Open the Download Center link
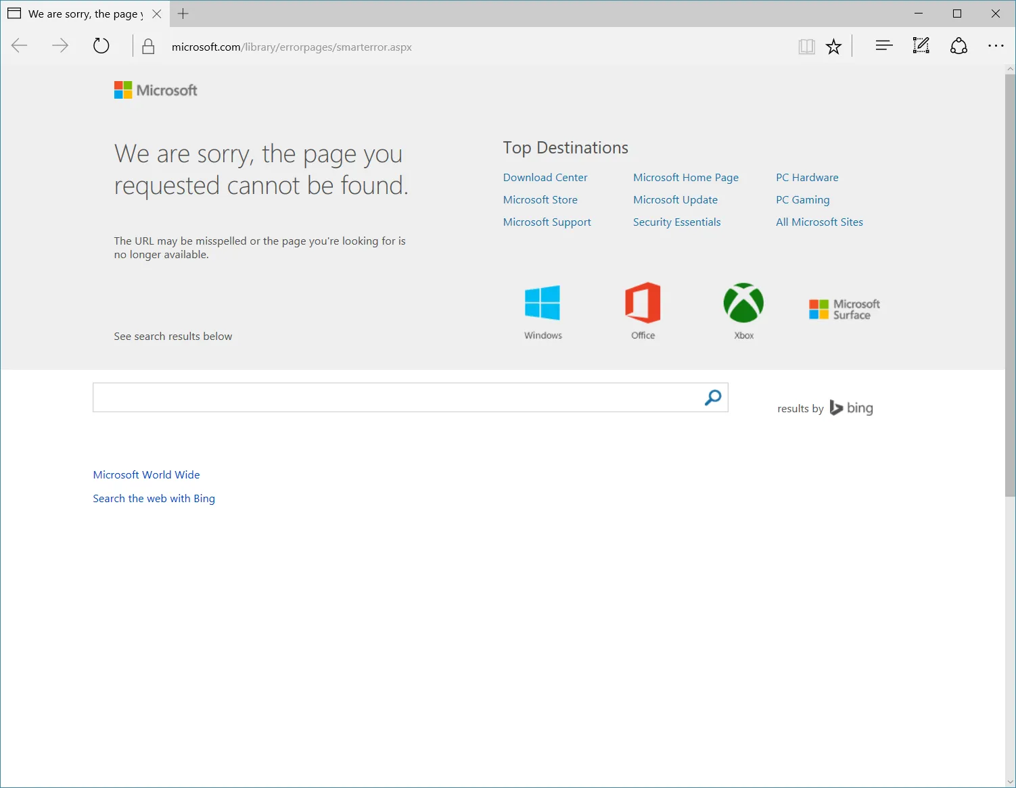The width and height of the screenshot is (1016, 788). 545,177
